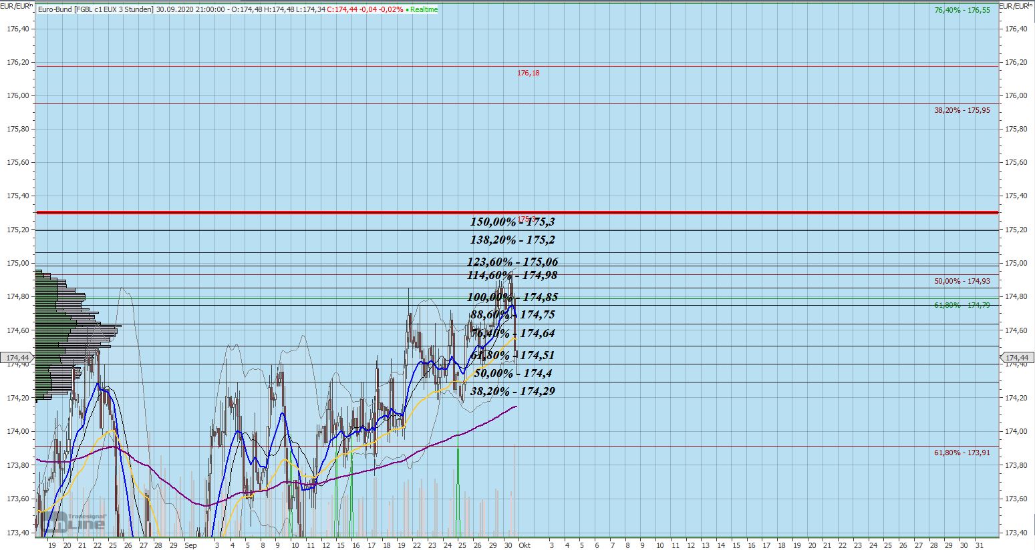Select the '76,40% - 174,64' Fibonacci label
Image resolution: width=1035 pixels, height=550 pixels.
[512, 333]
